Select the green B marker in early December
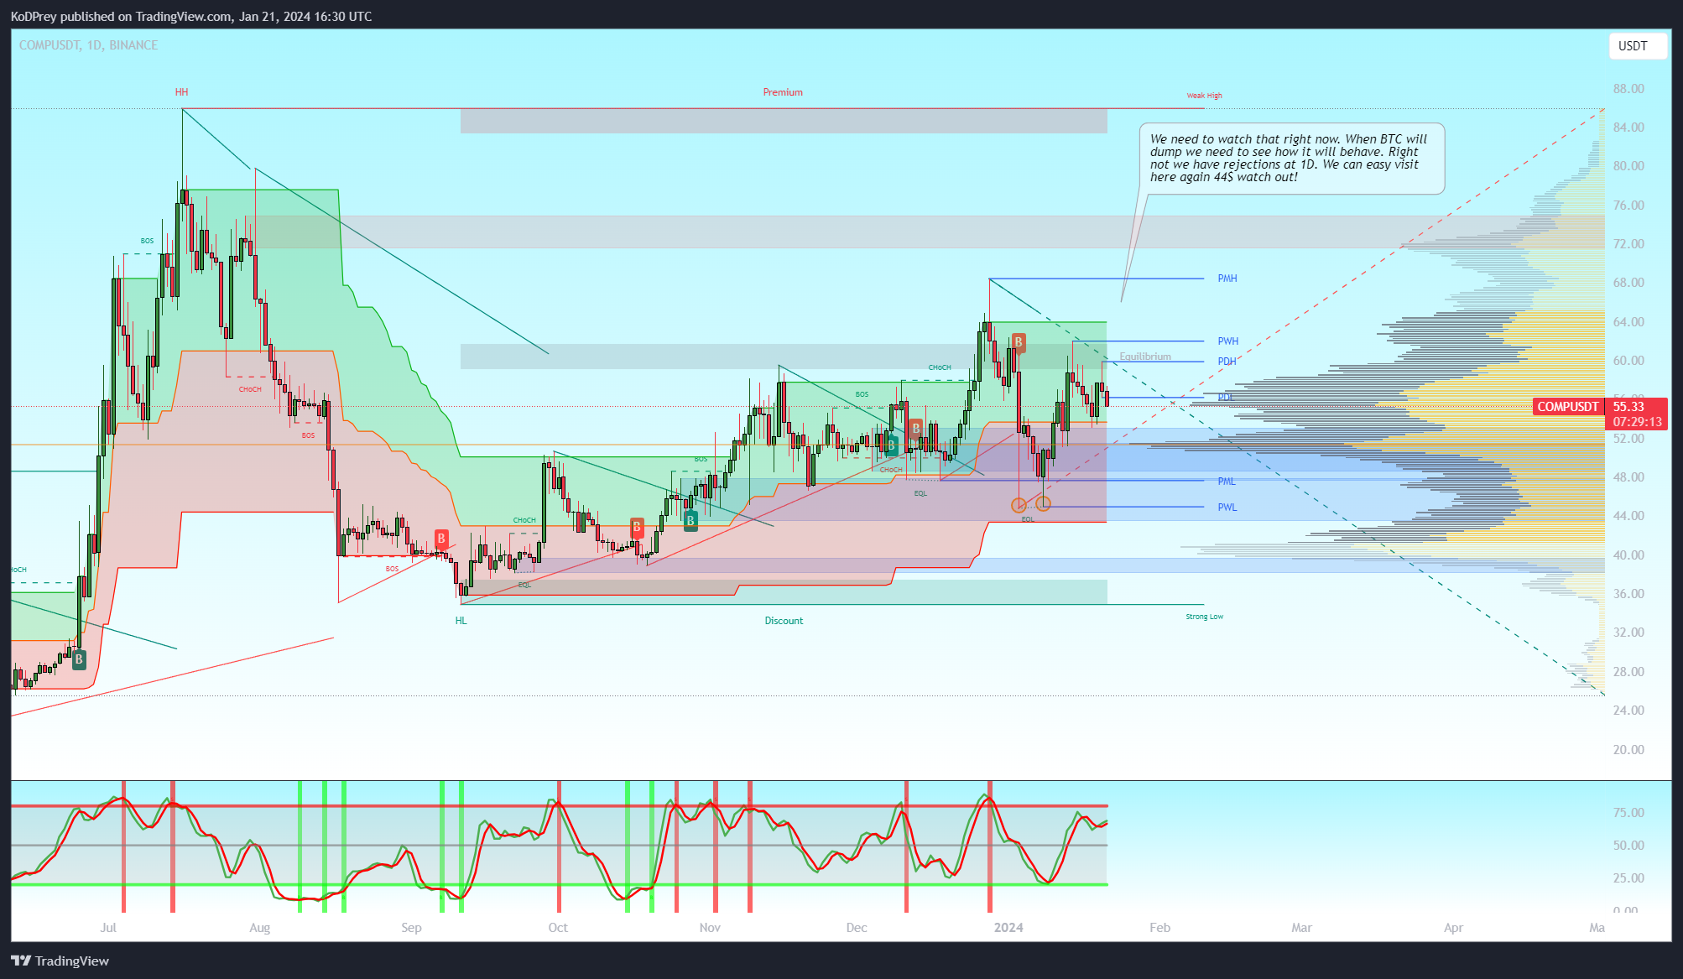 point(892,445)
